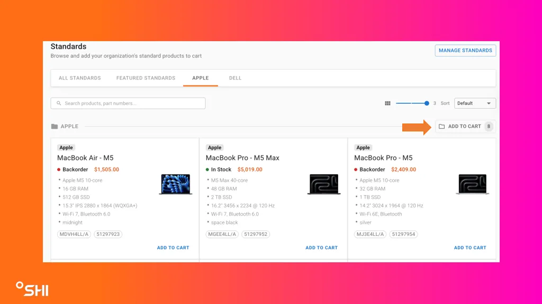Click the $2,409.00 price
This screenshot has height=304, width=542.
coord(404,169)
